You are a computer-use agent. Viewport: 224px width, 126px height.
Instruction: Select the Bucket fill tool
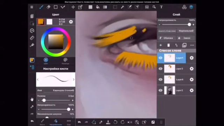pyautogui.click(x=98, y=7)
